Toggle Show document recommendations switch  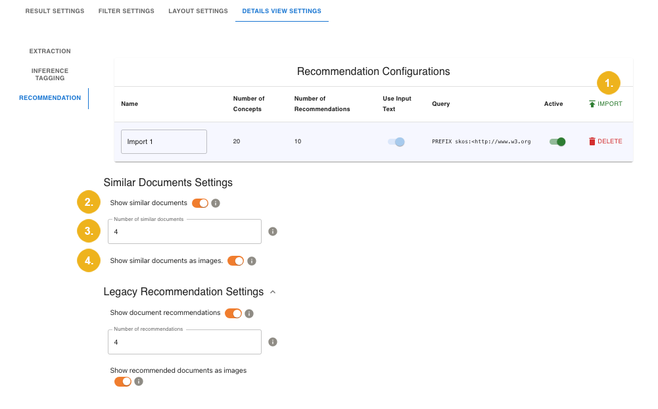[233, 314]
